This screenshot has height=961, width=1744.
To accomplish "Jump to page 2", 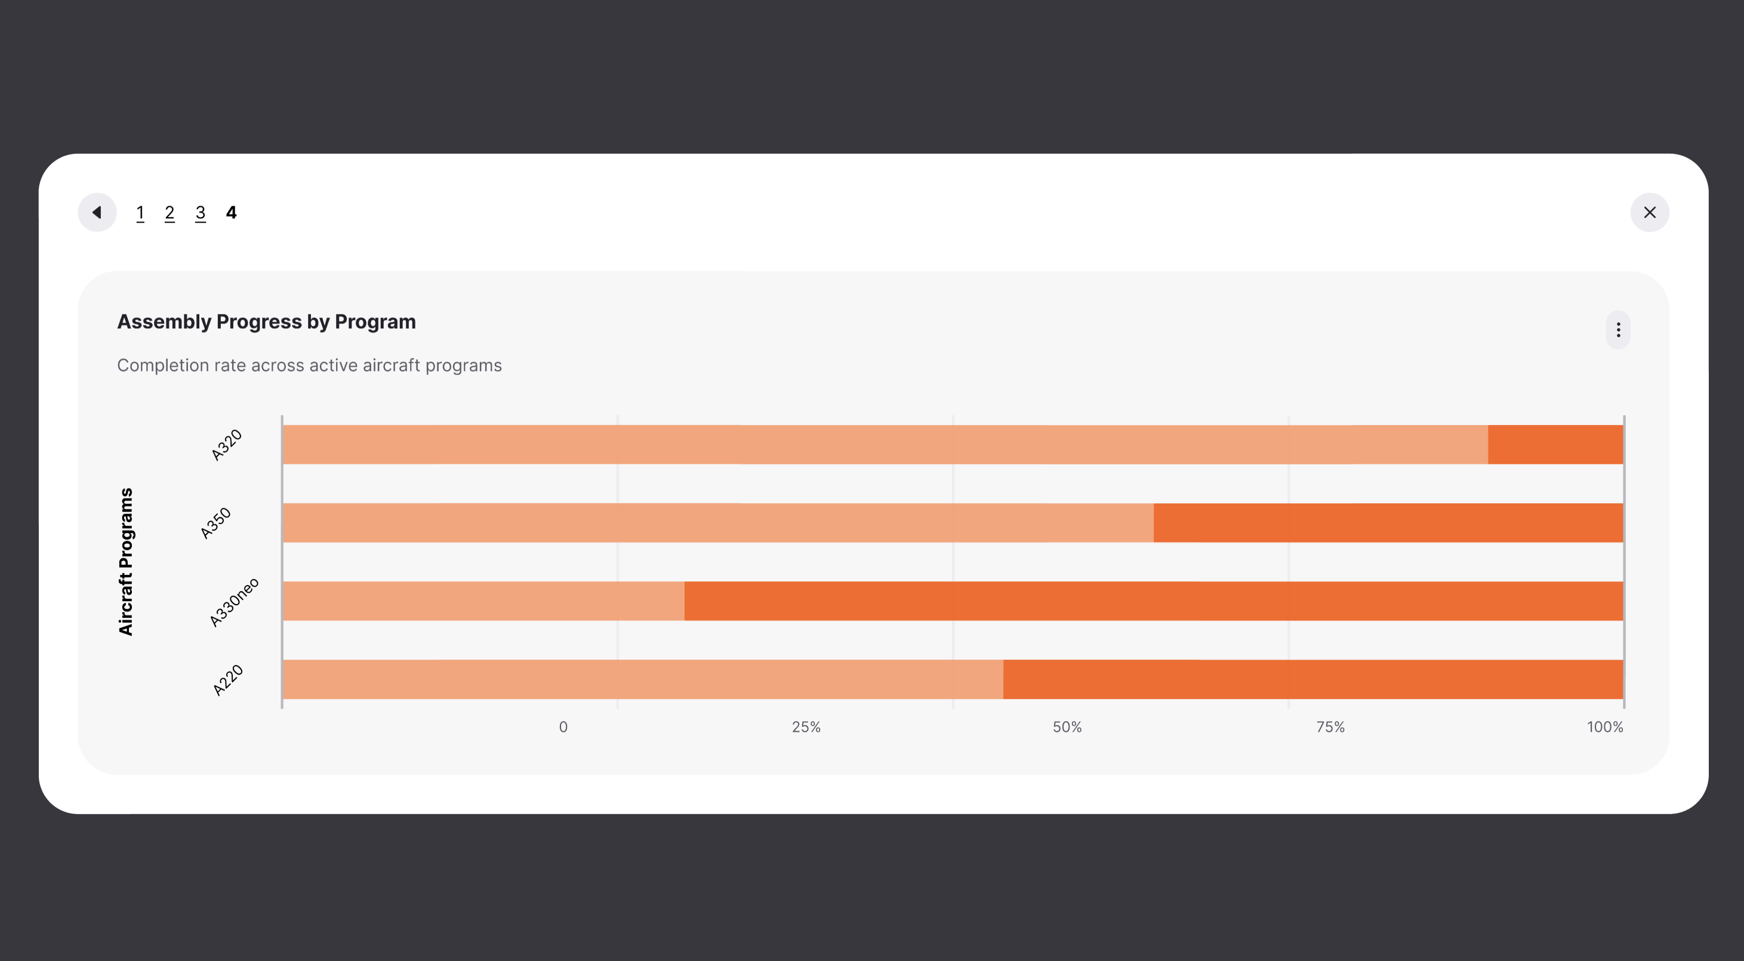I will [170, 212].
